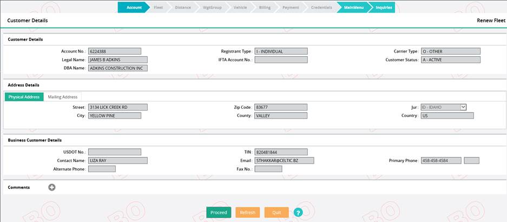Click the primary phone extension box

click(471, 160)
